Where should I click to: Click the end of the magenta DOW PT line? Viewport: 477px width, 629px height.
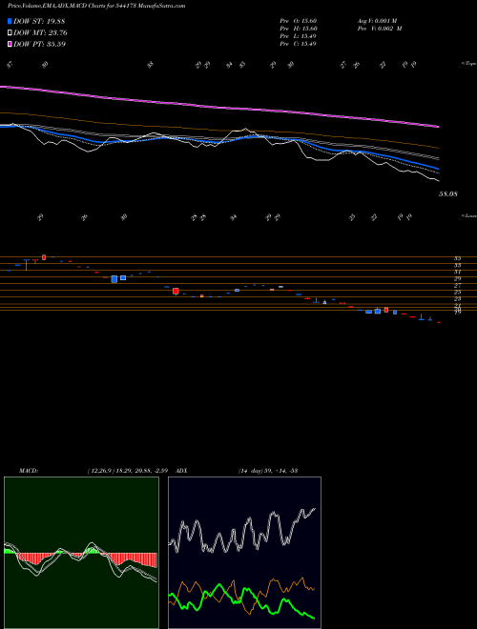pos(439,127)
